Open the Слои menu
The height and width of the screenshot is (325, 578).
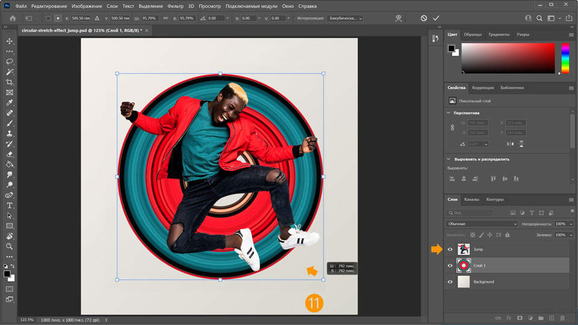coord(112,6)
